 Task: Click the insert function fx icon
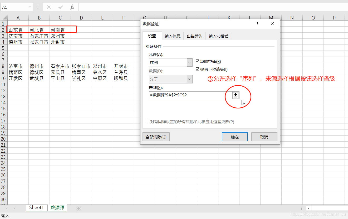pyautogui.click(x=72, y=7)
